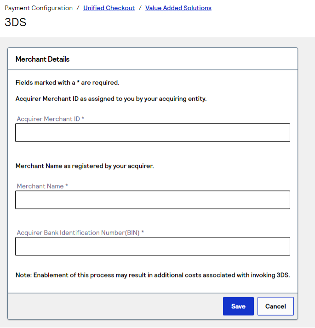
Task: Click the 'Fields marked with a *' notice
Action: 67,83
